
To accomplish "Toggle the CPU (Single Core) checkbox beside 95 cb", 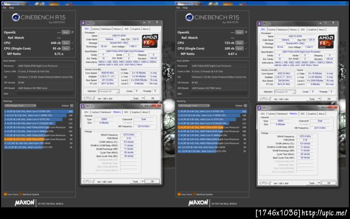I will [72, 48].
